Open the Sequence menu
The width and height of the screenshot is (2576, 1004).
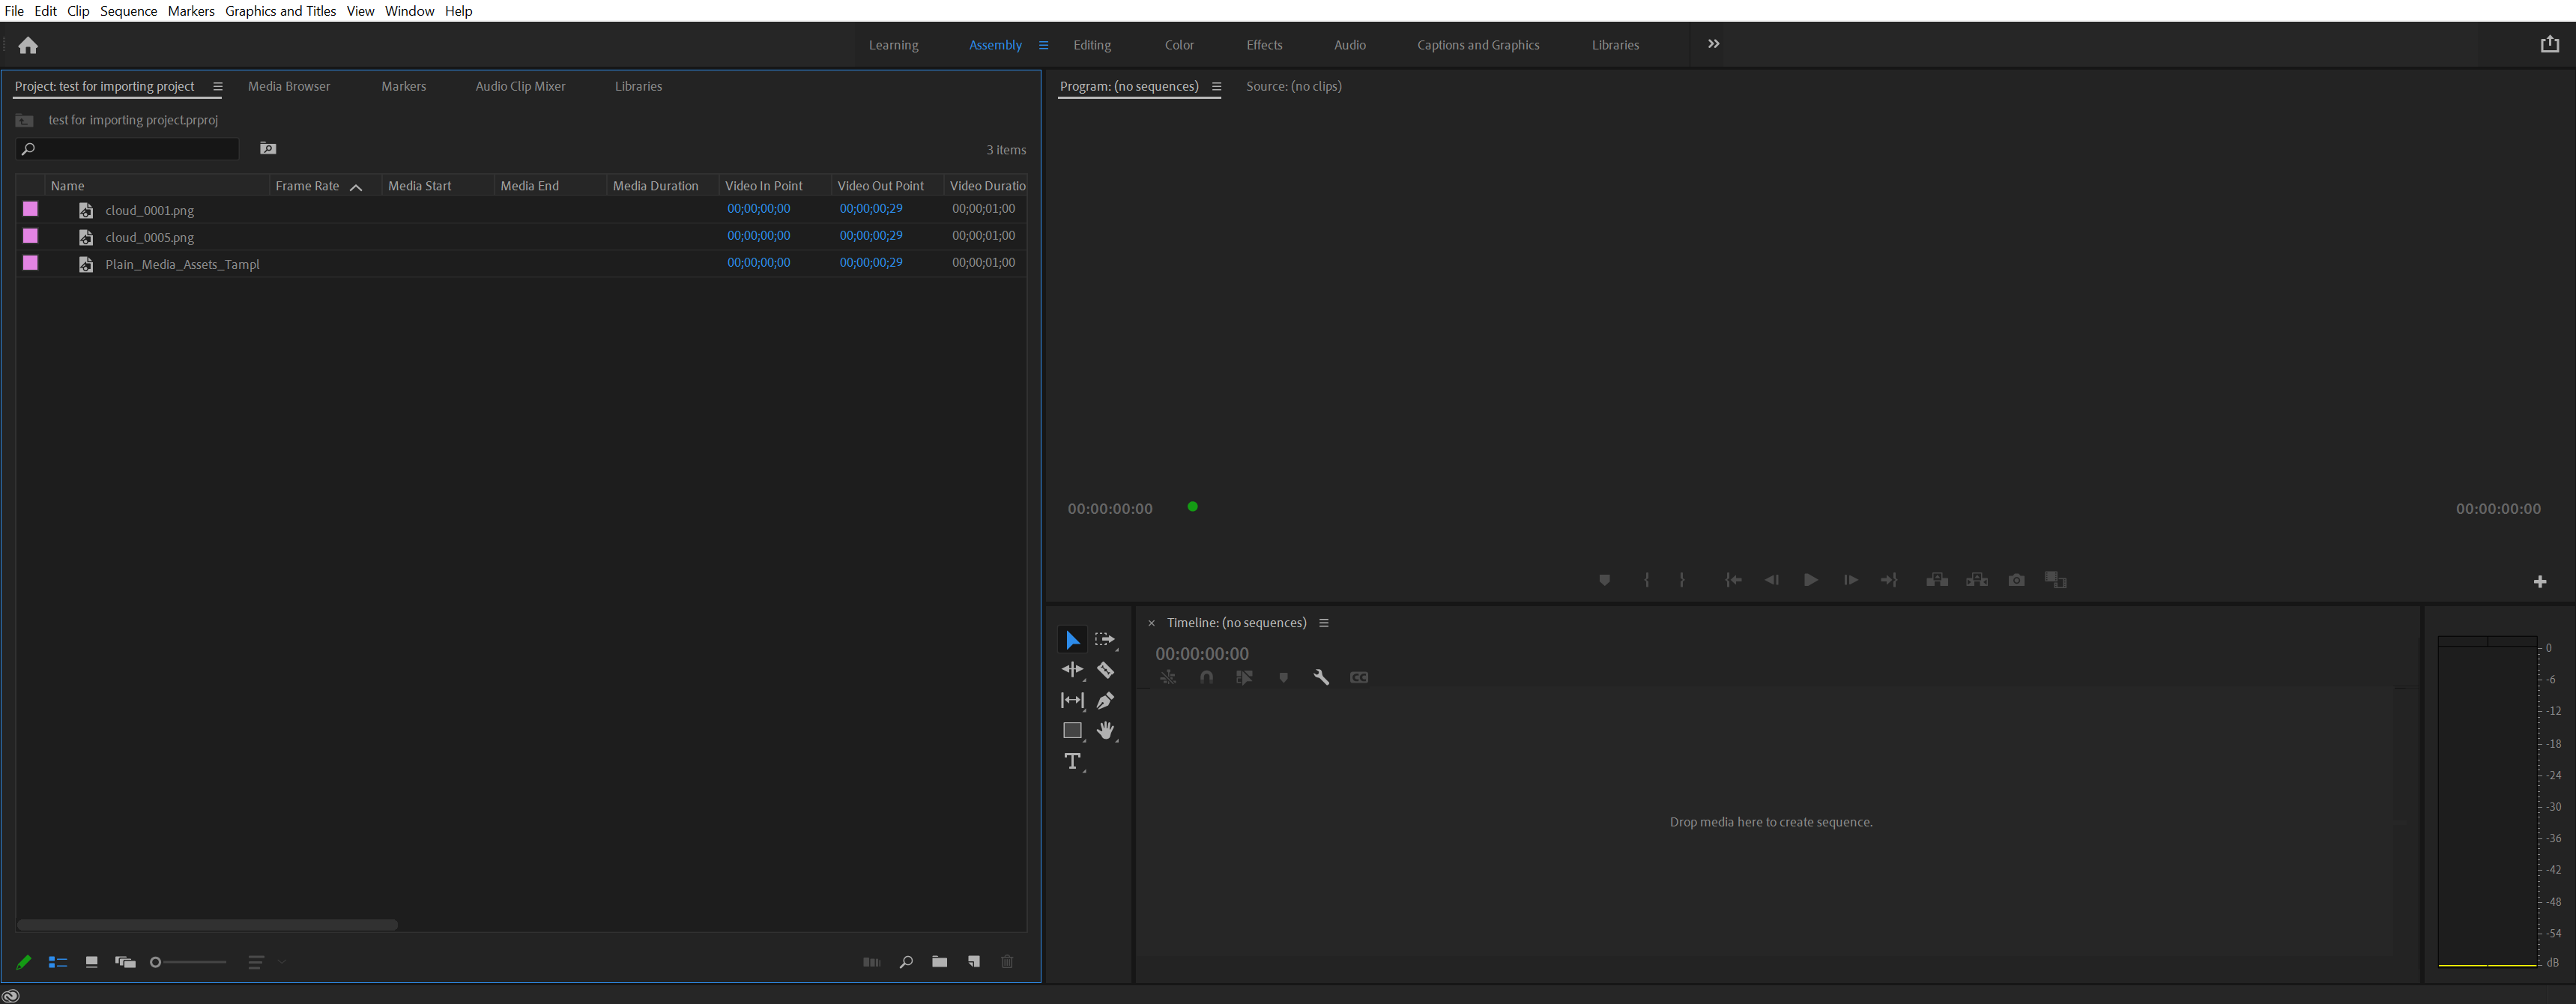coord(128,11)
